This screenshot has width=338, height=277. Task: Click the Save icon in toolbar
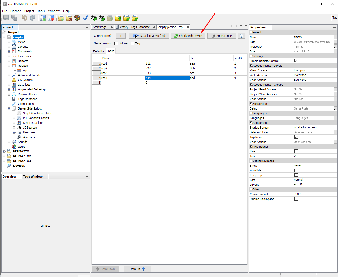pos(6,18)
